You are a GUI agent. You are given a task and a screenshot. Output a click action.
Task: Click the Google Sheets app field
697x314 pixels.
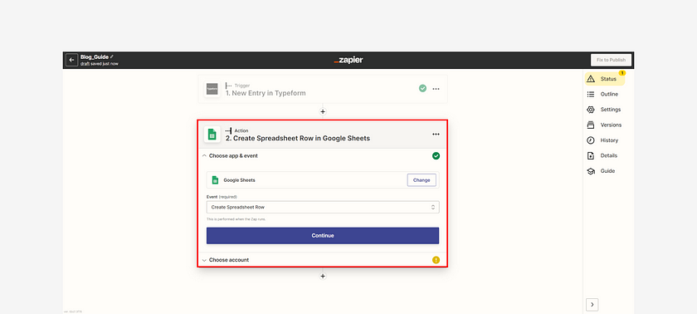tap(323, 180)
